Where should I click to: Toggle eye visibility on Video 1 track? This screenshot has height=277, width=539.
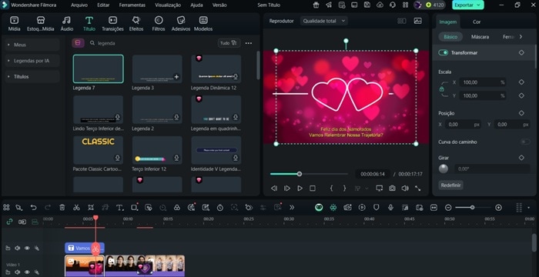(27, 272)
